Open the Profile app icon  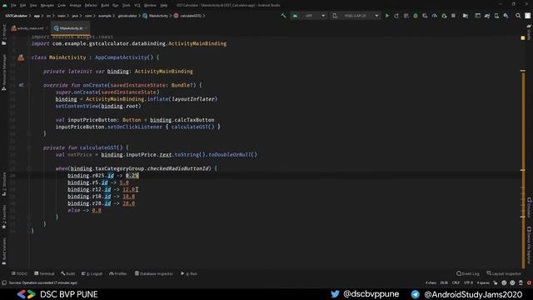435,16
